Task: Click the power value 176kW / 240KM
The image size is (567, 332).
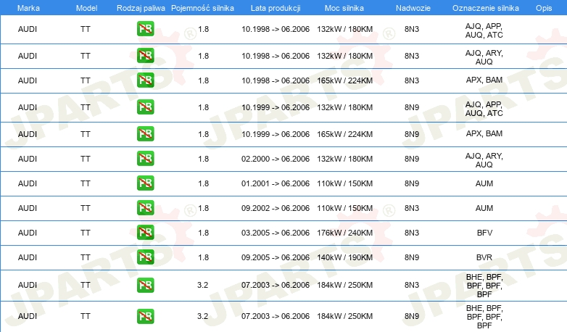Action: pos(344,233)
